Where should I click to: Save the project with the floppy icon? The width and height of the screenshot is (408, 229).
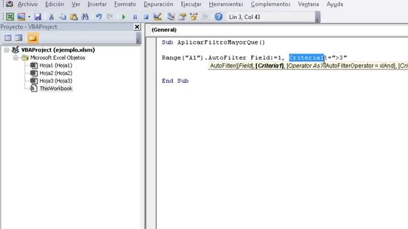point(38,17)
